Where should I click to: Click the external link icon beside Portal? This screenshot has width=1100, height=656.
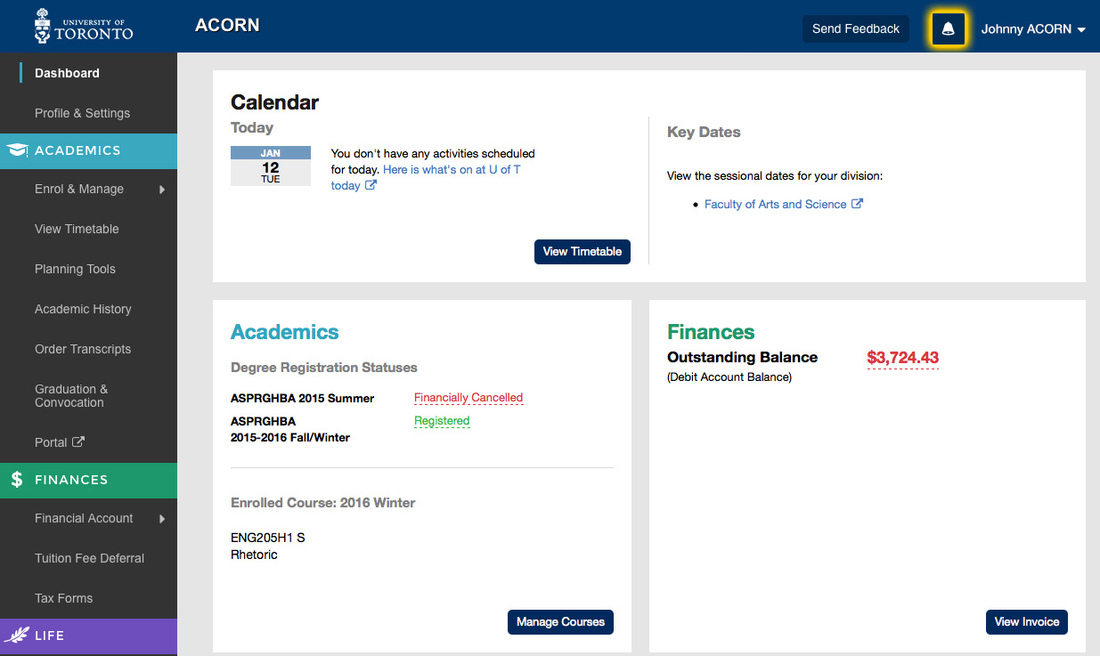(x=78, y=442)
